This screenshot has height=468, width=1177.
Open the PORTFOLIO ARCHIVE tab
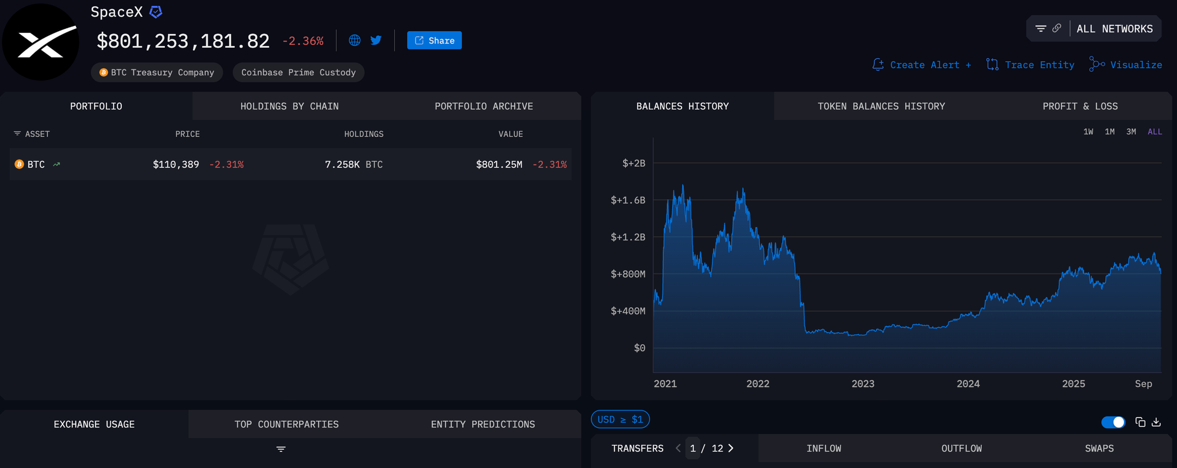(x=484, y=106)
